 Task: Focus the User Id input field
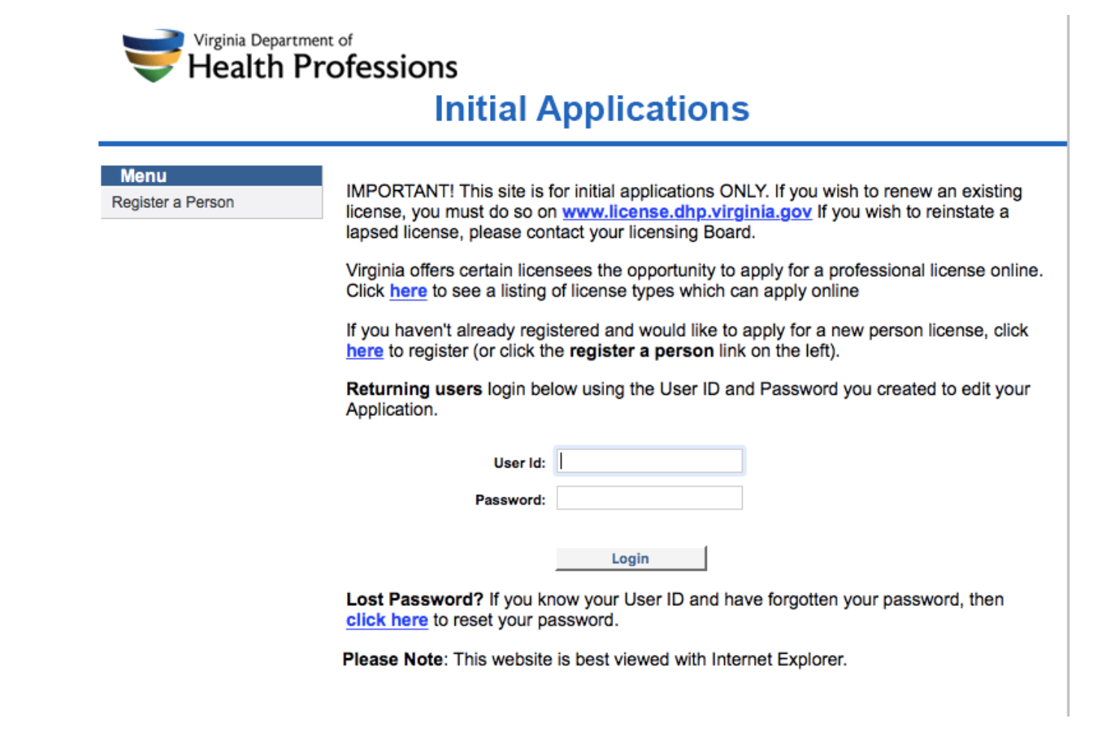tap(649, 461)
